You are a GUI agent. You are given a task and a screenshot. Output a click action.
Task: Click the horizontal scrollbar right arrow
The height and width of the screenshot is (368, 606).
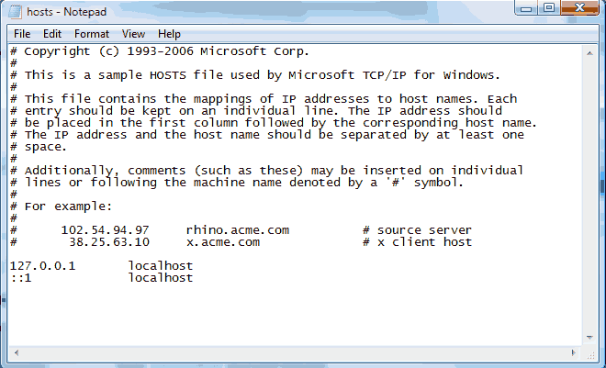pos(573,352)
